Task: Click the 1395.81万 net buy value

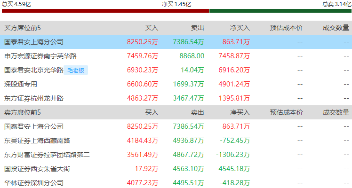Action: pos(234,98)
